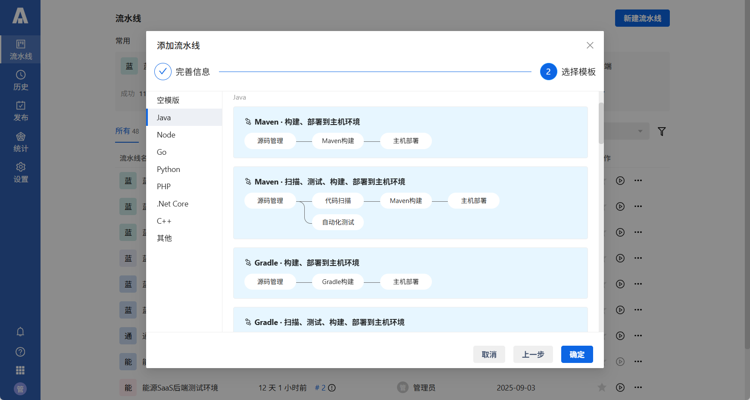The width and height of the screenshot is (750, 400).
Task: Run the 能源SaaS后端测试环境 pipeline
Action: click(620, 387)
